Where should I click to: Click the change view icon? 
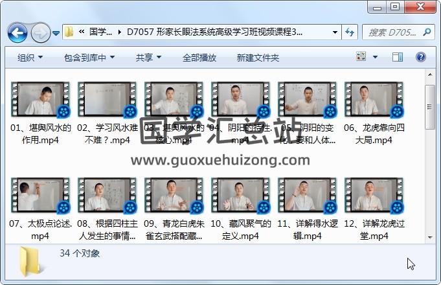tap(361, 58)
